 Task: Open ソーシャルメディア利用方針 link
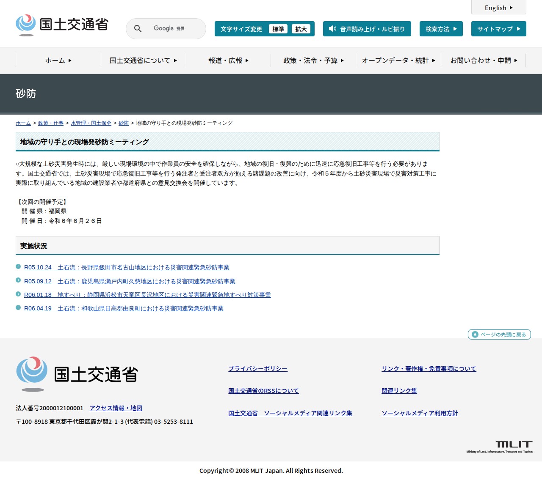pyautogui.click(x=420, y=413)
